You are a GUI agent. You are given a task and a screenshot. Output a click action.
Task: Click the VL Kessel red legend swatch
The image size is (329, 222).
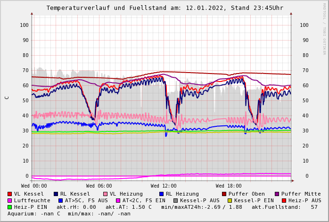[x=9, y=194]
